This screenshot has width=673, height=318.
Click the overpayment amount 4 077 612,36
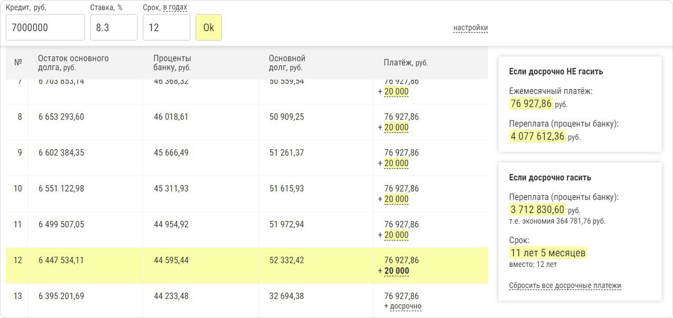pos(537,136)
